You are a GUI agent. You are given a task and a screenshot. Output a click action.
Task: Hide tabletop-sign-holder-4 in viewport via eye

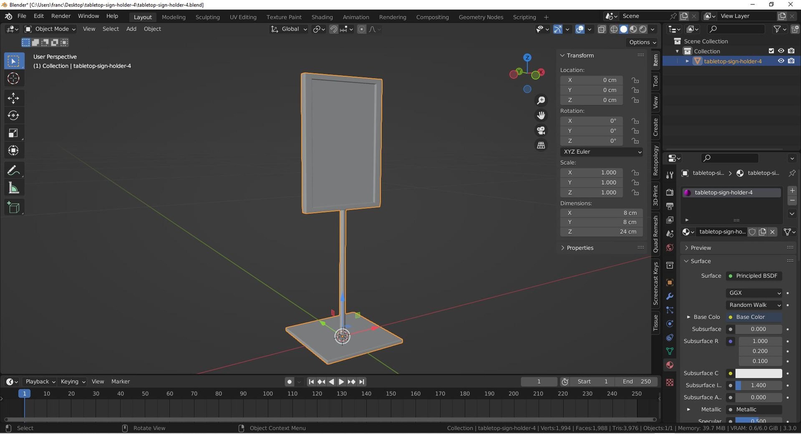[x=781, y=61]
